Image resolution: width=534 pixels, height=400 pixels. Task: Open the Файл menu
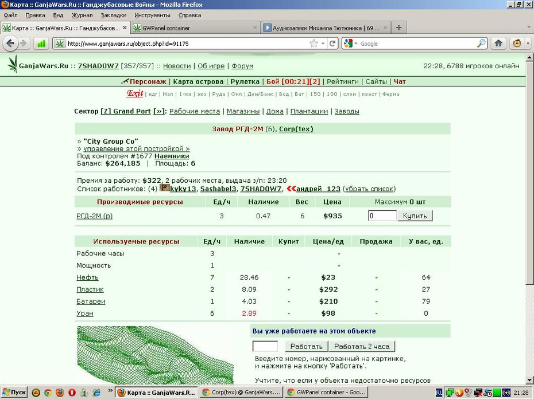click(10, 15)
